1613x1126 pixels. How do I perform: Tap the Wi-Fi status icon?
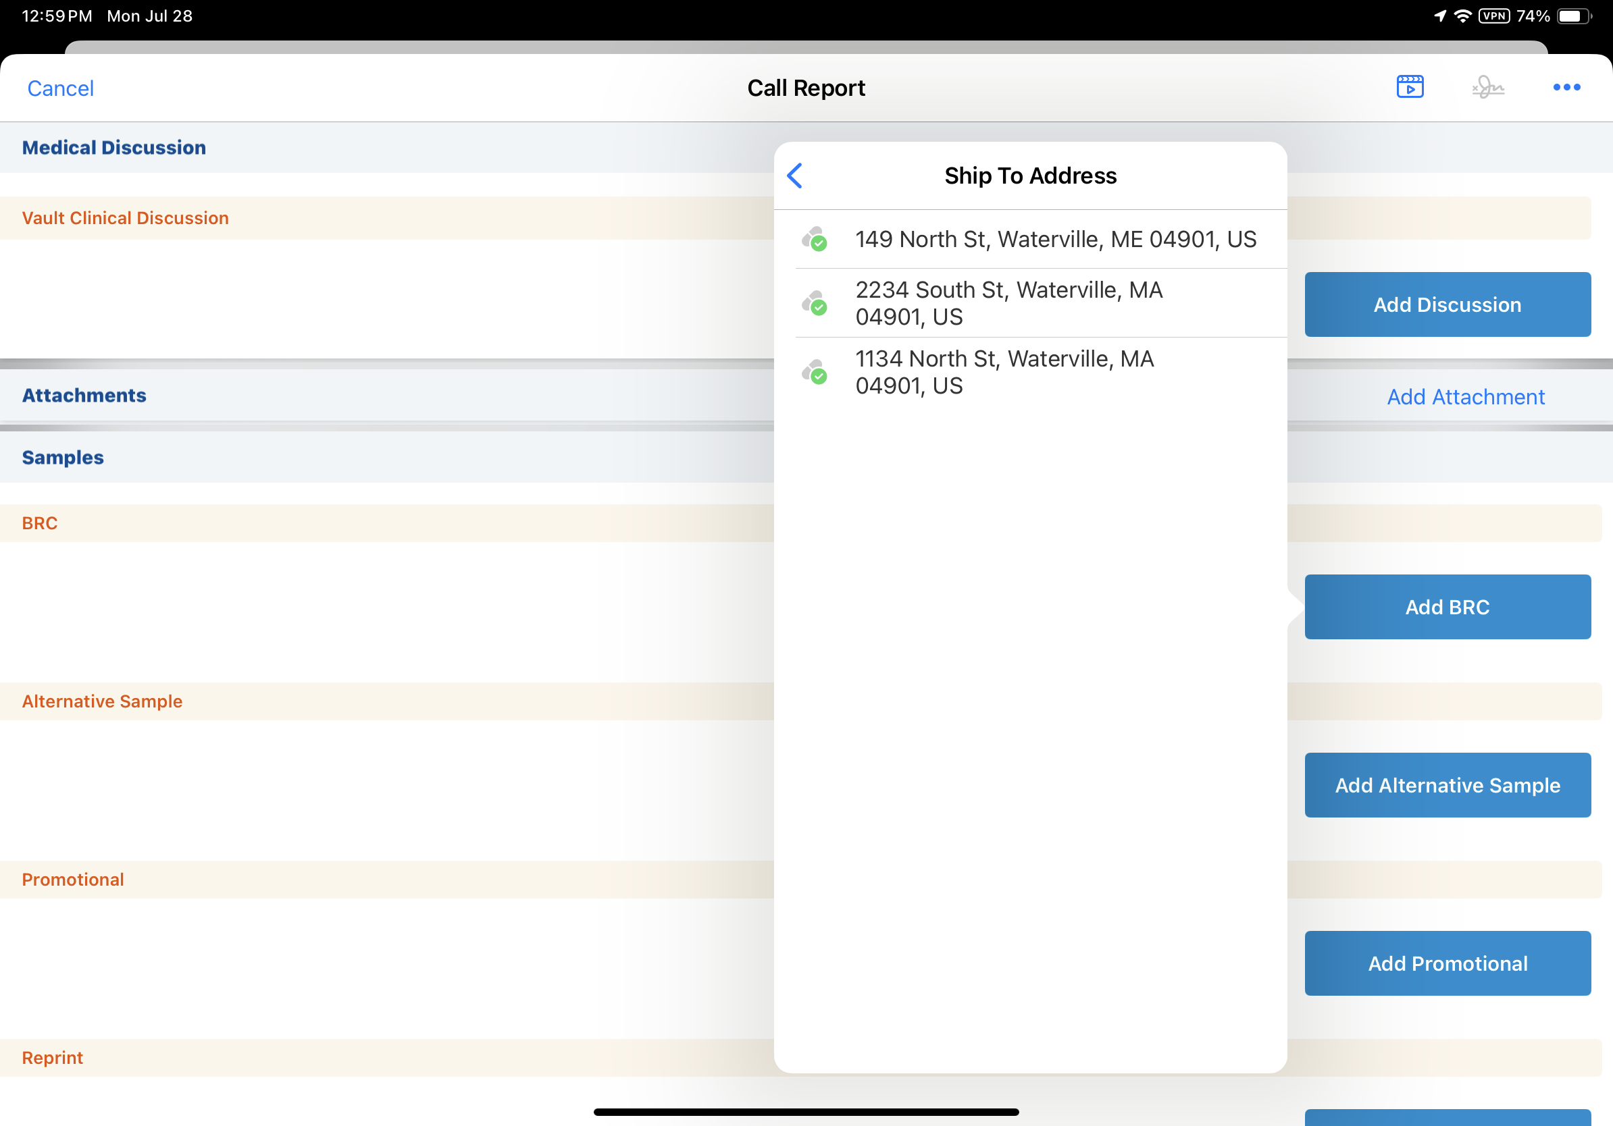point(1462,16)
